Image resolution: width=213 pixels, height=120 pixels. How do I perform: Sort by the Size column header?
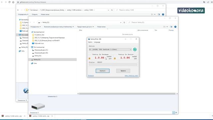coord(171,30)
